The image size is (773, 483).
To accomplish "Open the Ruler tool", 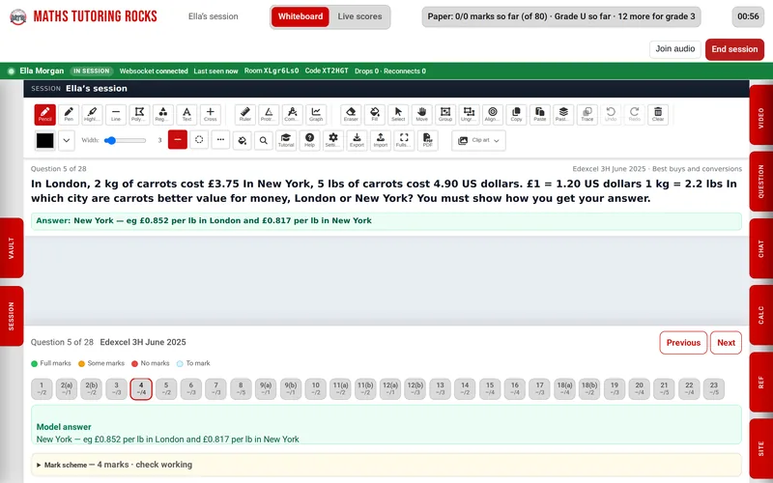I will click(x=245, y=114).
